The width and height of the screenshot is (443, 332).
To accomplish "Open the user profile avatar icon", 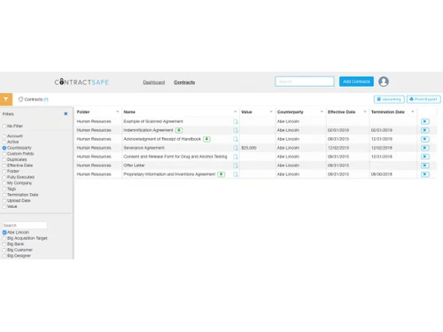I will pyautogui.click(x=384, y=81).
